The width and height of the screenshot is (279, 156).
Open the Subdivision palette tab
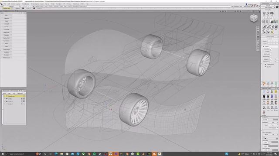coord(7,41)
